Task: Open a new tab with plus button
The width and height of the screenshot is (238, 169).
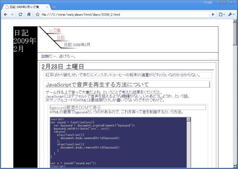Action: point(54,7)
